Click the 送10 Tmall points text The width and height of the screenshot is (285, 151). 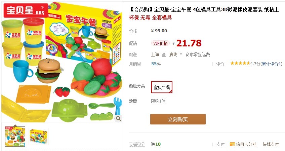click(156, 144)
